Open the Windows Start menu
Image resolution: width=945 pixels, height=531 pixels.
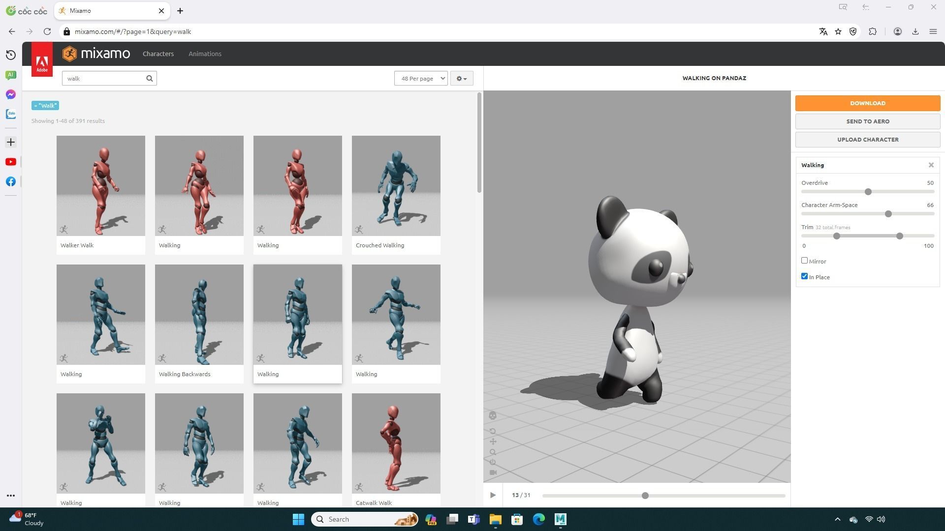[298, 519]
